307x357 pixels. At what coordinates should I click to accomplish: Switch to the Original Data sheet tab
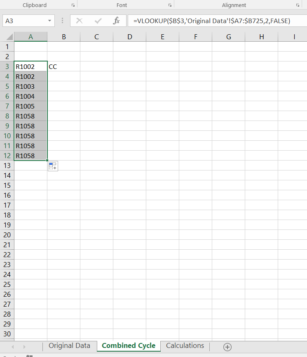(69, 345)
